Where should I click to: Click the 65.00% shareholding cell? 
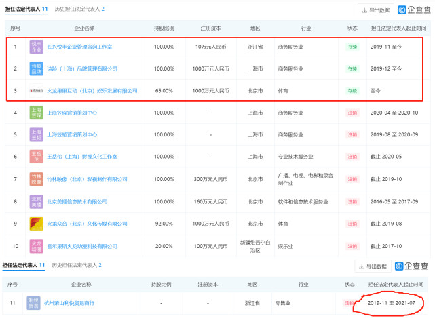pos(164,91)
